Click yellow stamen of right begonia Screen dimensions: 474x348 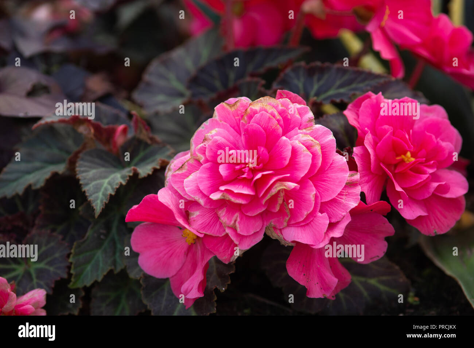coord(406,157)
